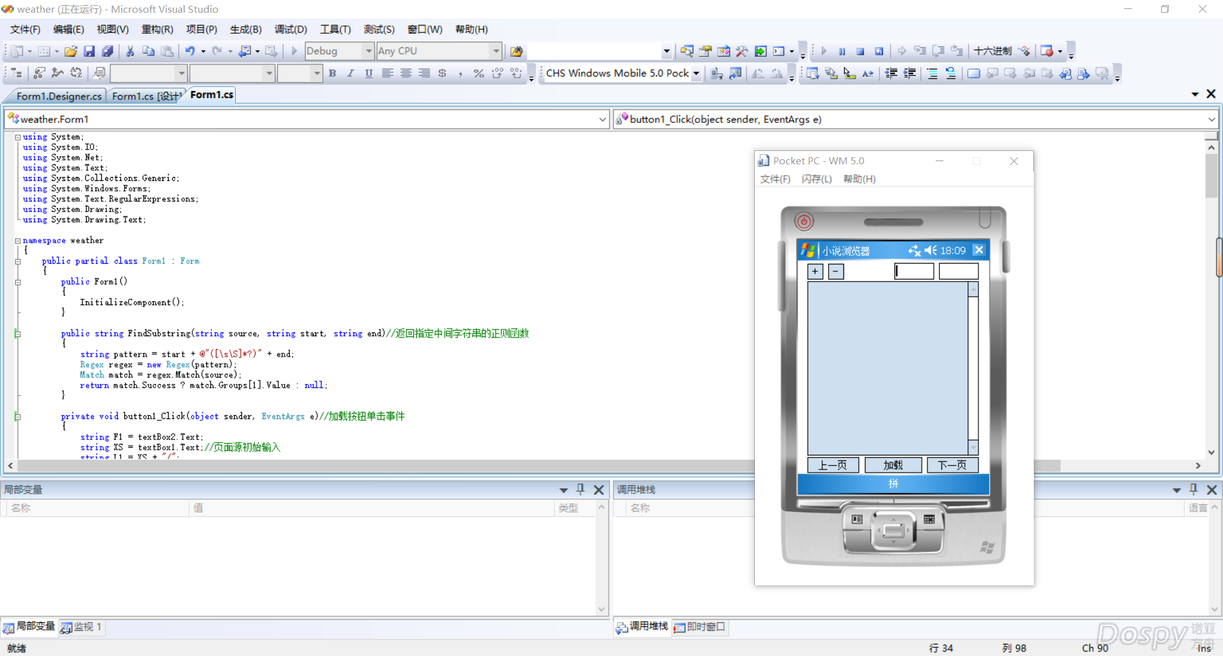Open the Find combo box dropdown arrow

pos(667,51)
